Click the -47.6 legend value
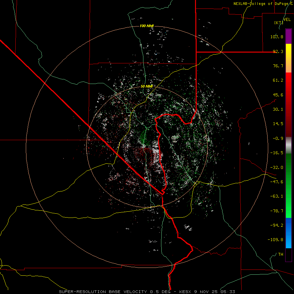 click(x=277, y=182)
